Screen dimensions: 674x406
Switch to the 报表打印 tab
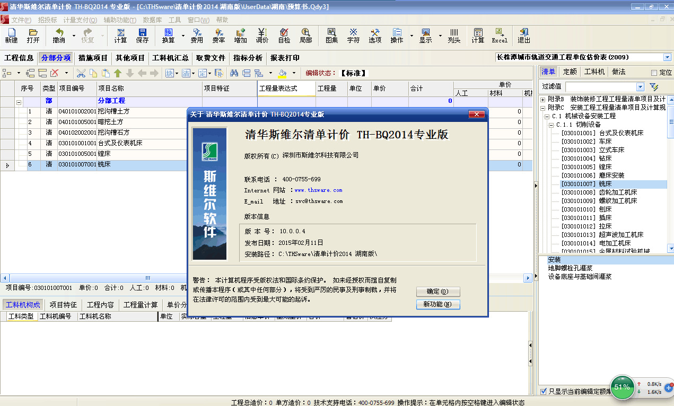tap(285, 58)
